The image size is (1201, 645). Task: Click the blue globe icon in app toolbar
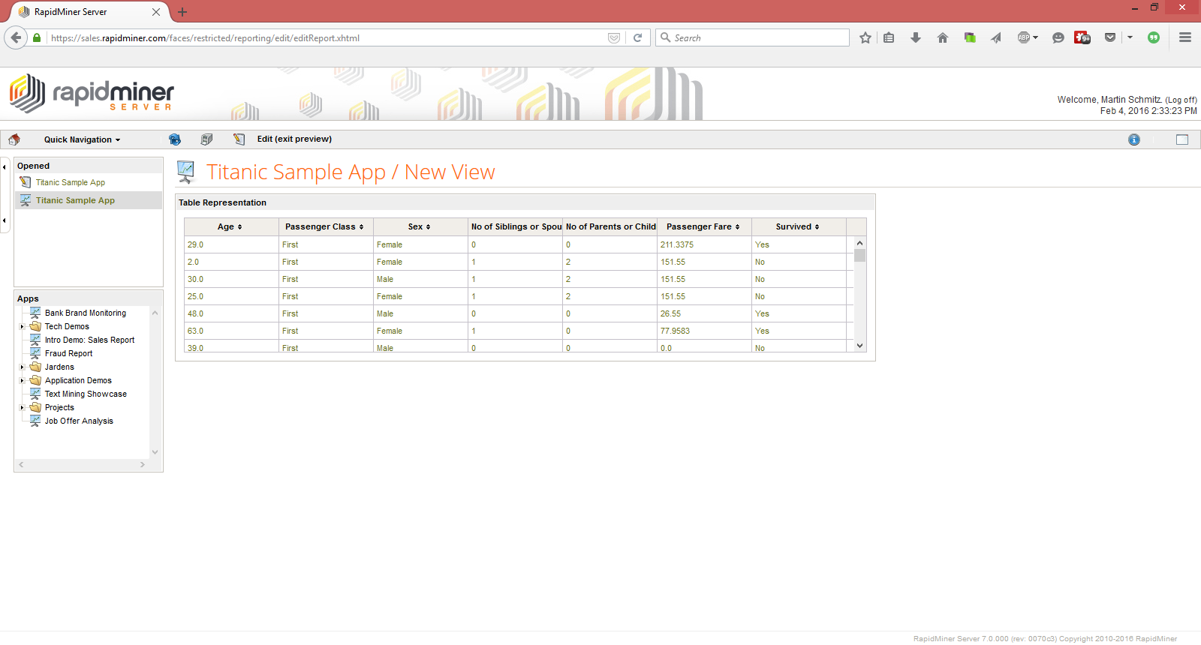(x=175, y=139)
